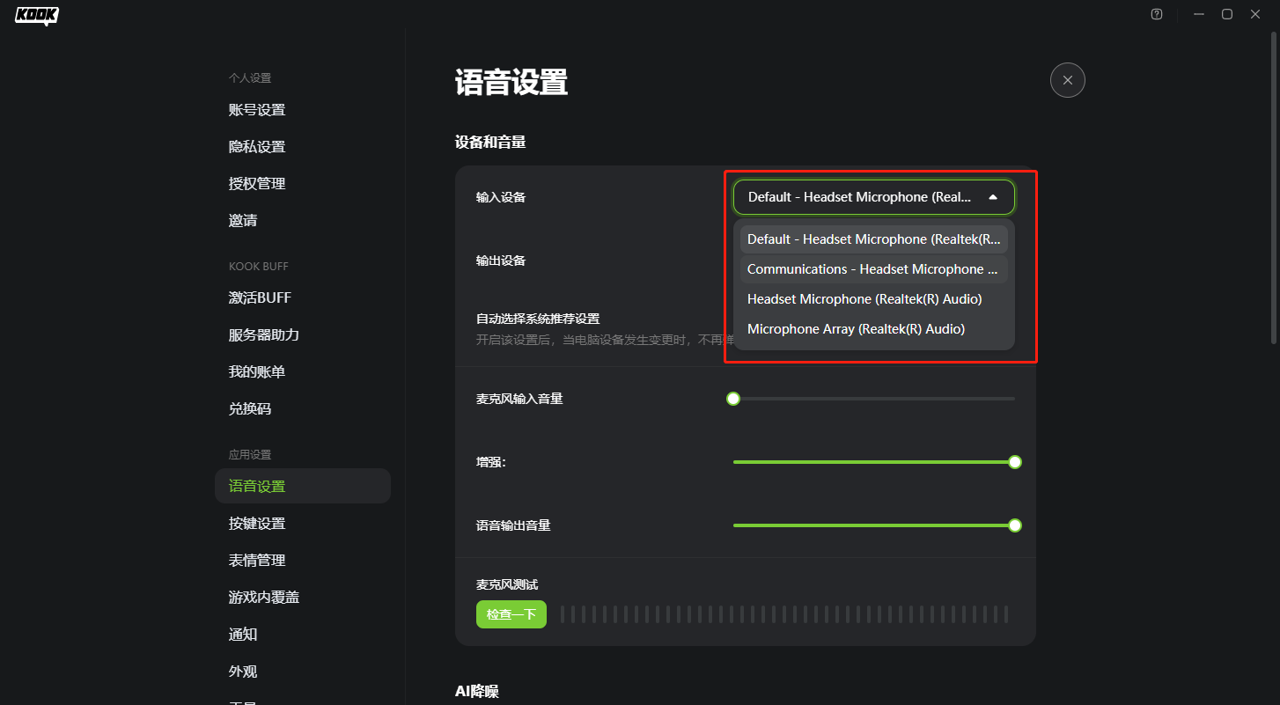Click 检查一下 microphone test button
1280x705 pixels.
tap(511, 614)
